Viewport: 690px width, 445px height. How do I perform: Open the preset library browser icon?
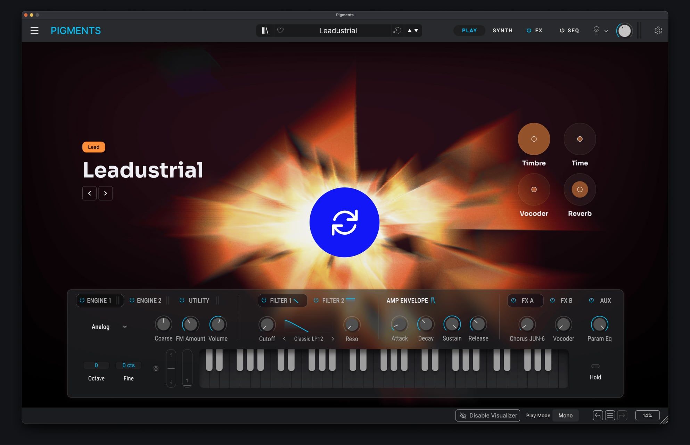click(x=265, y=31)
